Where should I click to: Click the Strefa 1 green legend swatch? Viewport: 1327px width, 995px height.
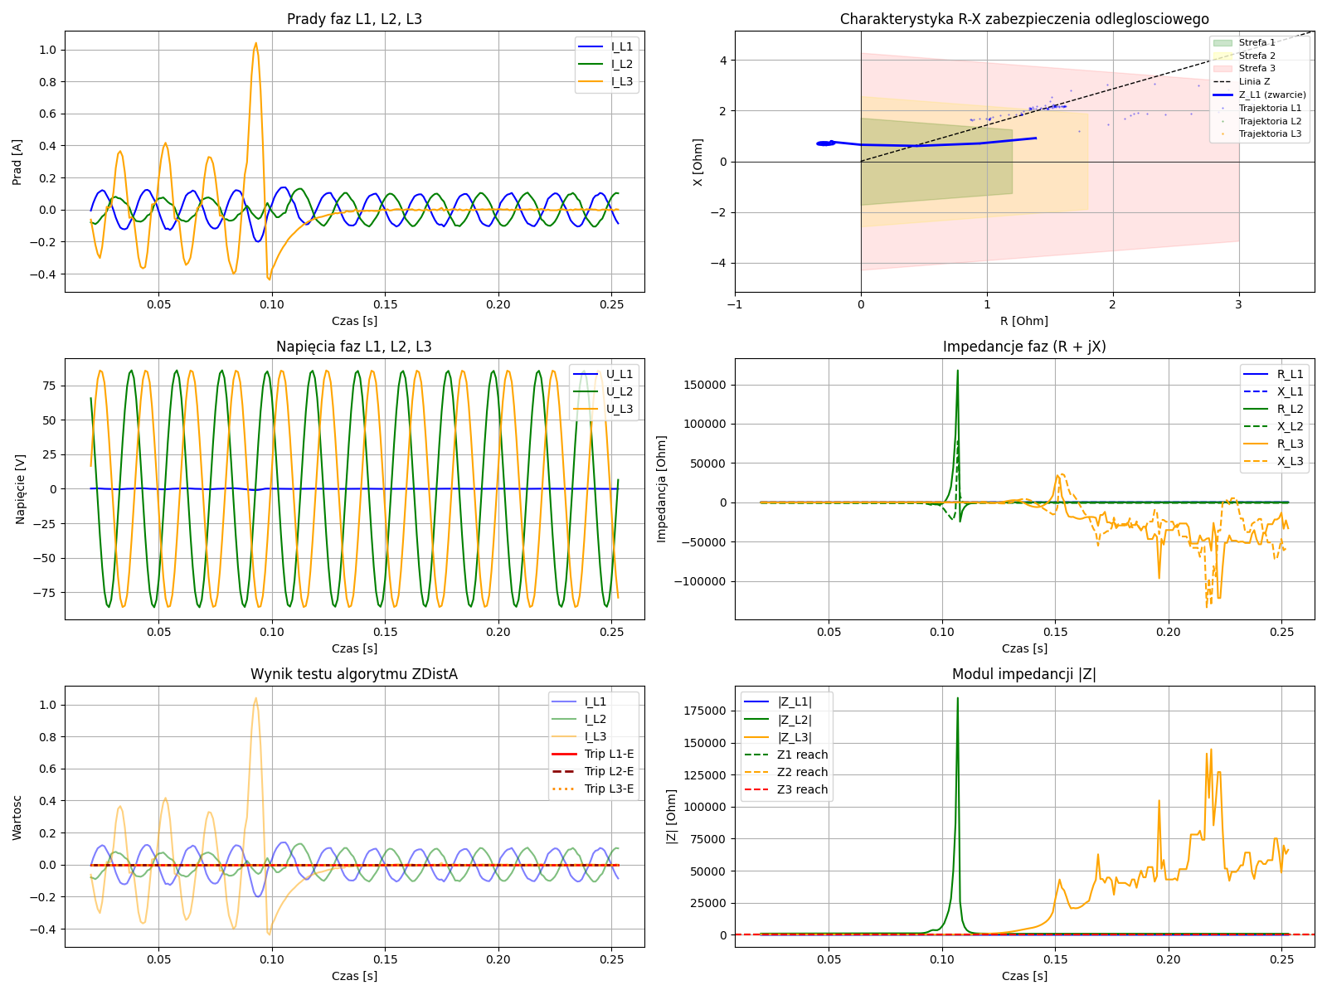pyautogui.click(x=1222, y=42)
